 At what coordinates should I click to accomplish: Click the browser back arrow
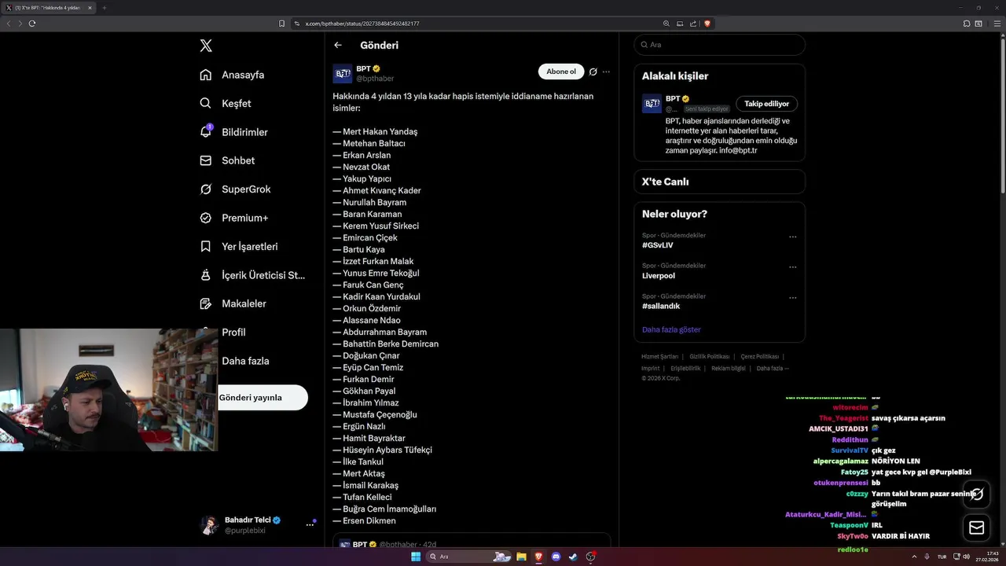(9, 24)
